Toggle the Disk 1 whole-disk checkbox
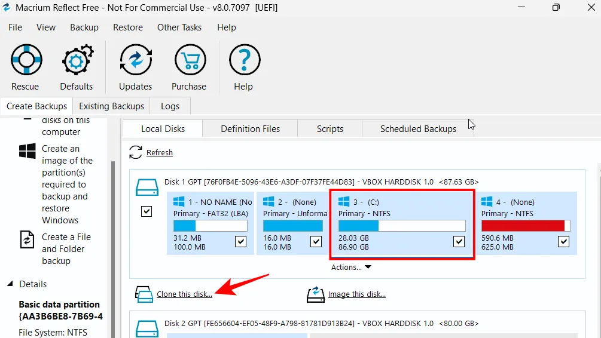Image resolution: width=601 pixels, height=338 pixels. (x=147, y=211)
